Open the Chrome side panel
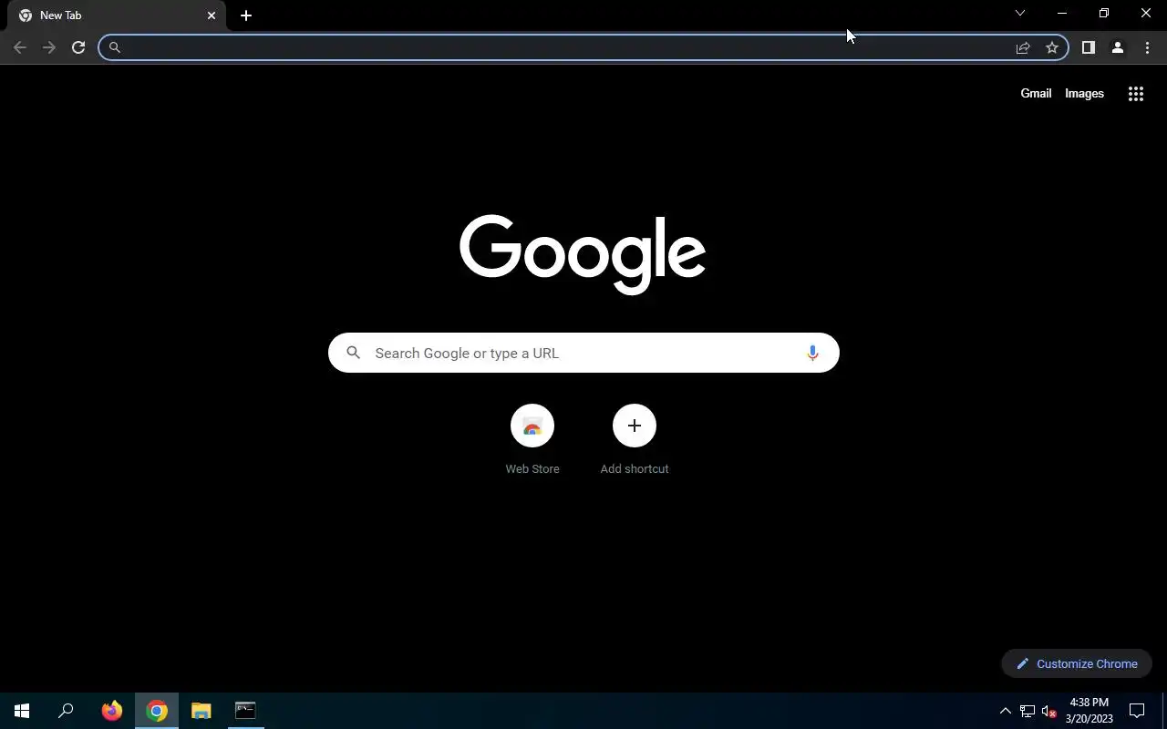The width and height of the screenshot is (1167, 729). pyautogui.click(x=1088, y=47)
